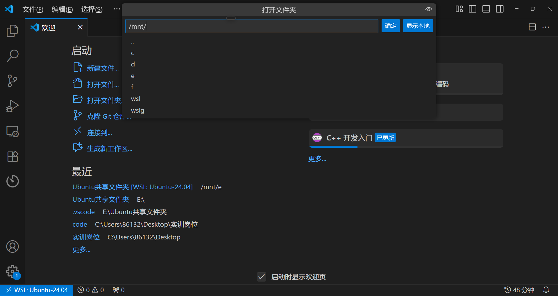
Task: Open the Accounts menu icon
Action: [x=12, y=247]
